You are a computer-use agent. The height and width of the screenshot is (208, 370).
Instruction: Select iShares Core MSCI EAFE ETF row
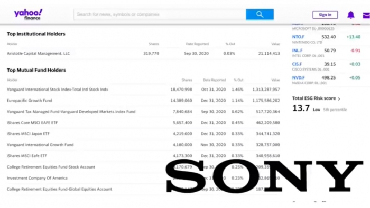coord(143,123)
